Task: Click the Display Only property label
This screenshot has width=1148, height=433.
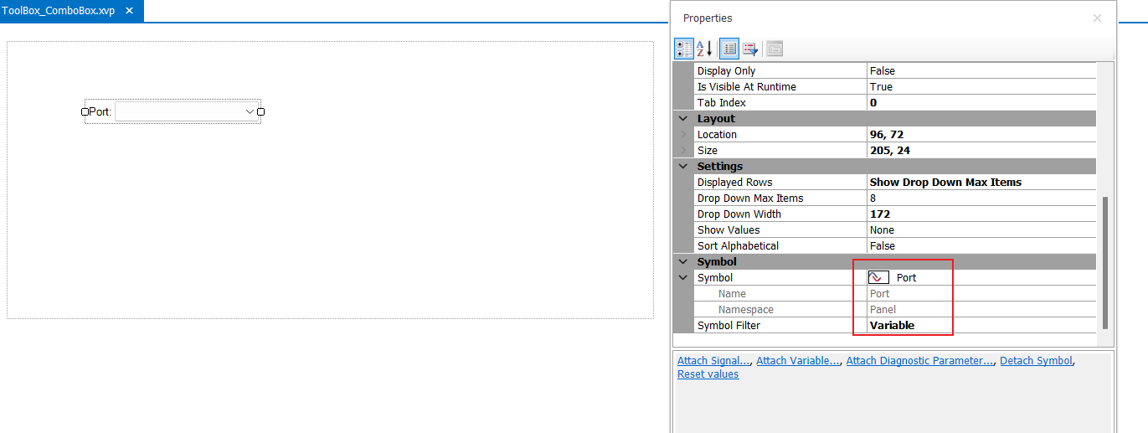Action: pos(727,71)
